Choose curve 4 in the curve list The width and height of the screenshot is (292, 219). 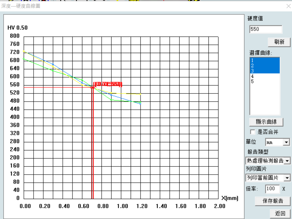264,76
